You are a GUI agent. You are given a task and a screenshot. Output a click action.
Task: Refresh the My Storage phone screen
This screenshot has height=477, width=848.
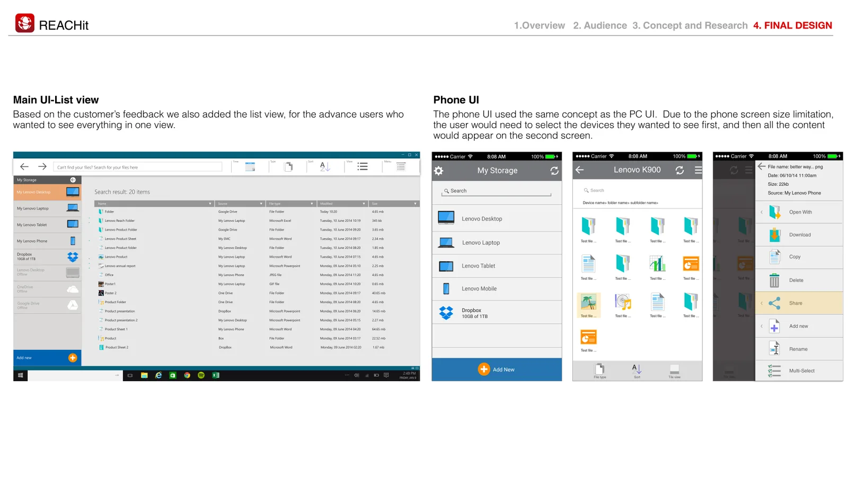click(554, 171)
